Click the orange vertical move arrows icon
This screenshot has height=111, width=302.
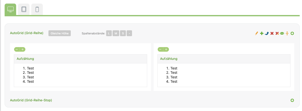(287, 33)
